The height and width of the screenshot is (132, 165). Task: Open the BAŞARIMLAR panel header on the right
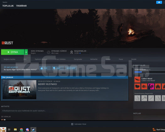coord(139,65)
